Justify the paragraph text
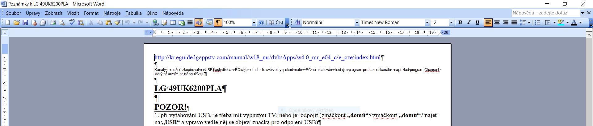Image resolution: width=593 pixels, height=126 pixels. click(x=514, y=22)
